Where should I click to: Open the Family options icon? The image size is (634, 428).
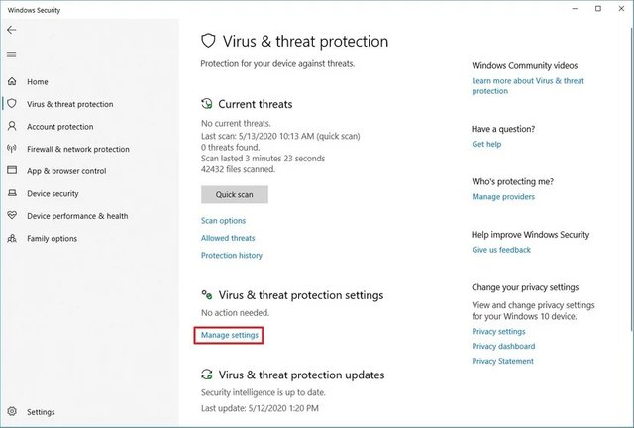click(x=12, y=239)
